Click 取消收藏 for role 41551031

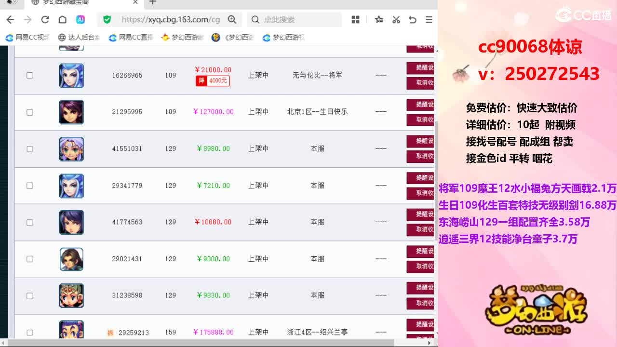tap(420, 156)
